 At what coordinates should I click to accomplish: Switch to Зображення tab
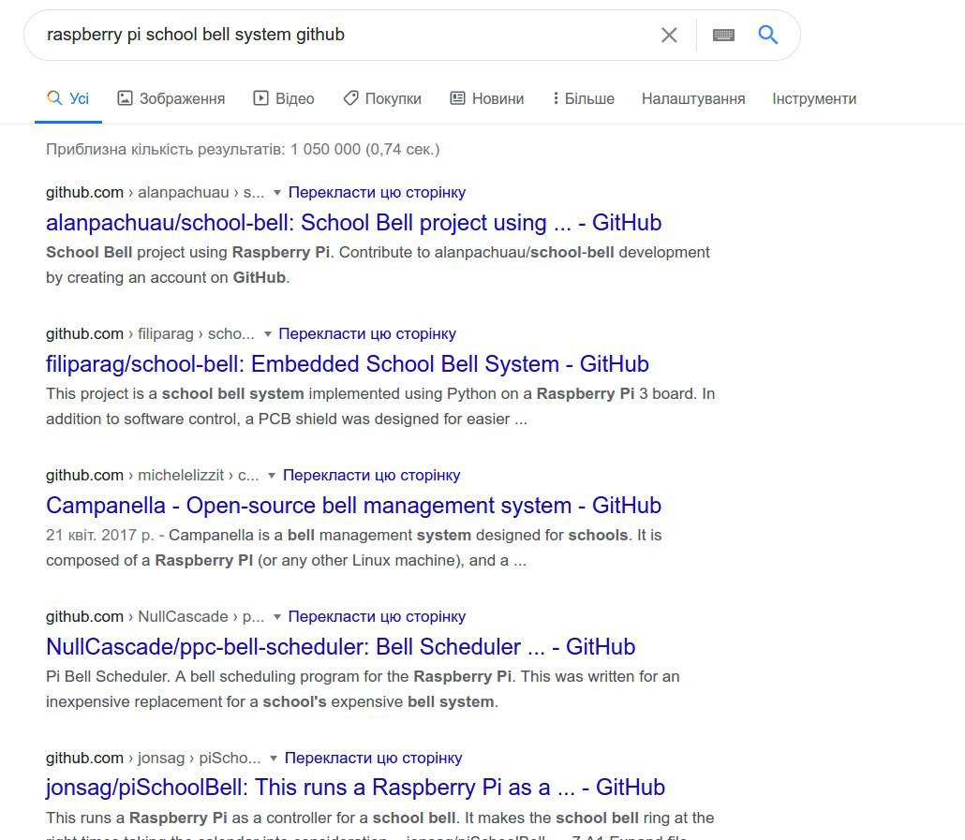pyautogui.click(x=171, y=98)
